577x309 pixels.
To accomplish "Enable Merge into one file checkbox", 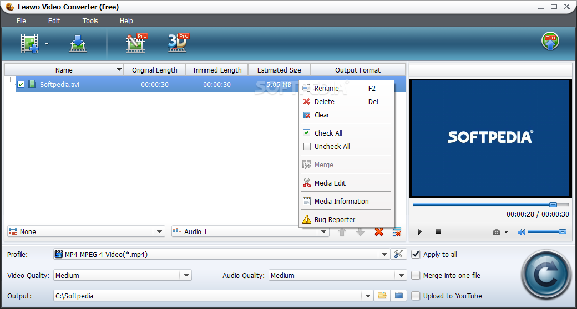I will tap(416, 275).
